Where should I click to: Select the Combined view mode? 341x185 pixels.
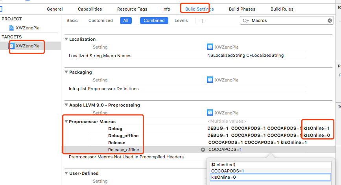pyautogui.click(x=154, y=21)
